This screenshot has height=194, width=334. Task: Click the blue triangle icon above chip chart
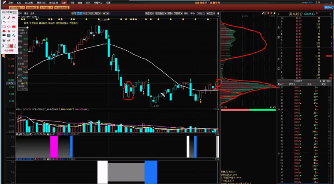point(271,13)
